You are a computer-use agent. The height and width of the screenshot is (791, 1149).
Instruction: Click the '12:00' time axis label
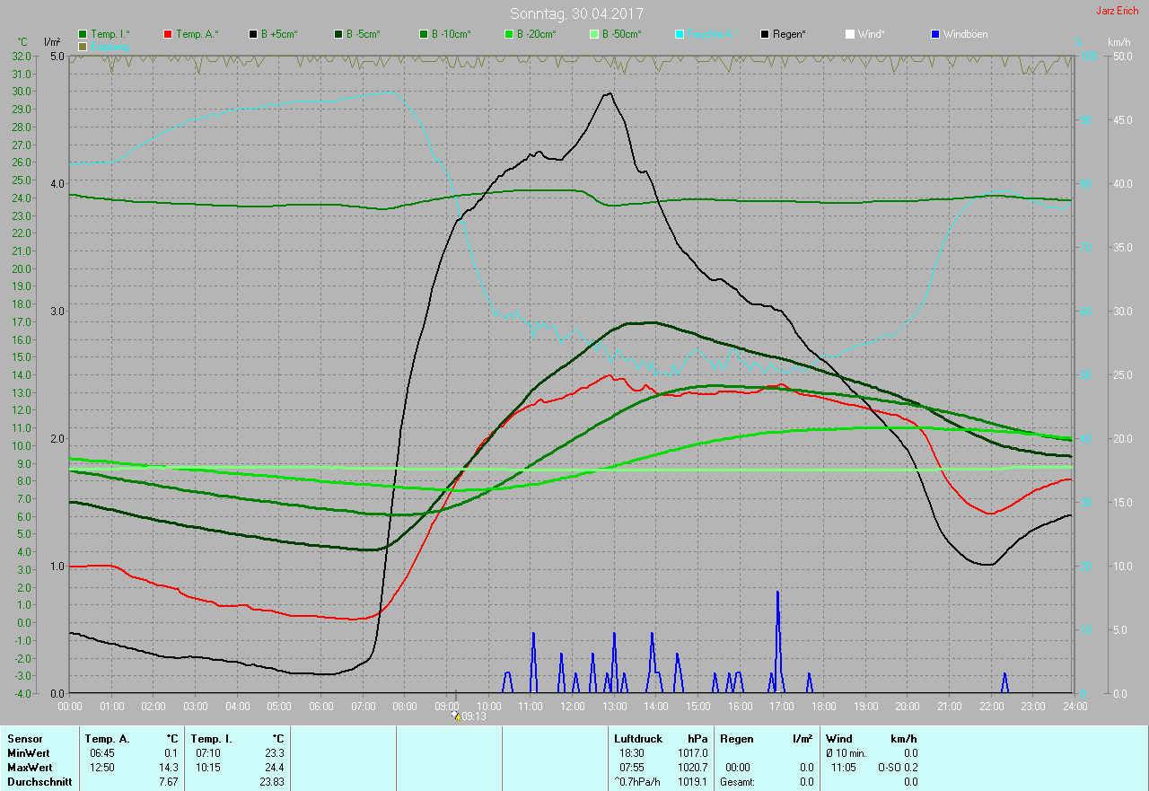pyautogui.click(x=573, y=707)
